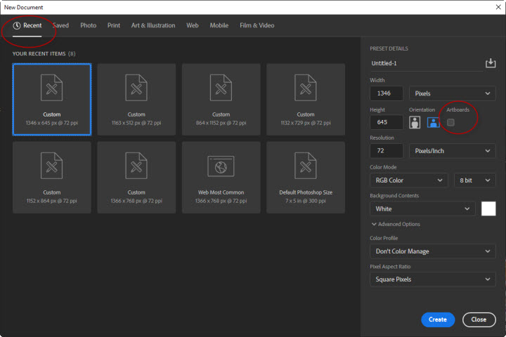Viewport: 506px width, 337px height.
Task: Select landscape orientation icon
Action: (434, 123)
